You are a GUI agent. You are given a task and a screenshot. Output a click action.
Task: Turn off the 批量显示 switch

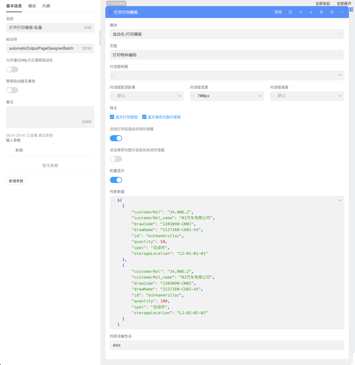point(116,180)
